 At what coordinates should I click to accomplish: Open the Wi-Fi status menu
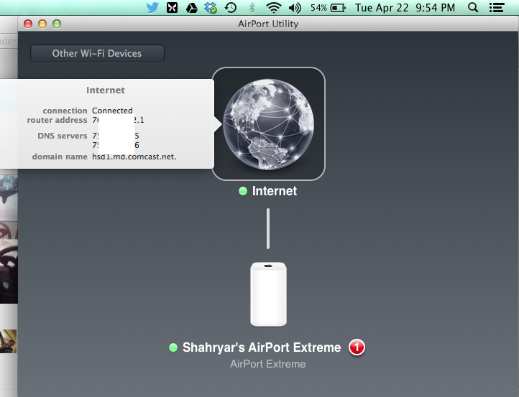(x=274, y=8)
